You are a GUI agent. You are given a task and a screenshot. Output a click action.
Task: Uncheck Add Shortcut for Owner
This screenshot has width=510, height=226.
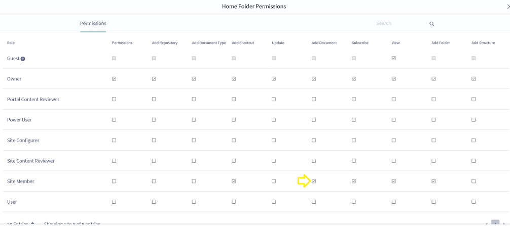(234, 79)
